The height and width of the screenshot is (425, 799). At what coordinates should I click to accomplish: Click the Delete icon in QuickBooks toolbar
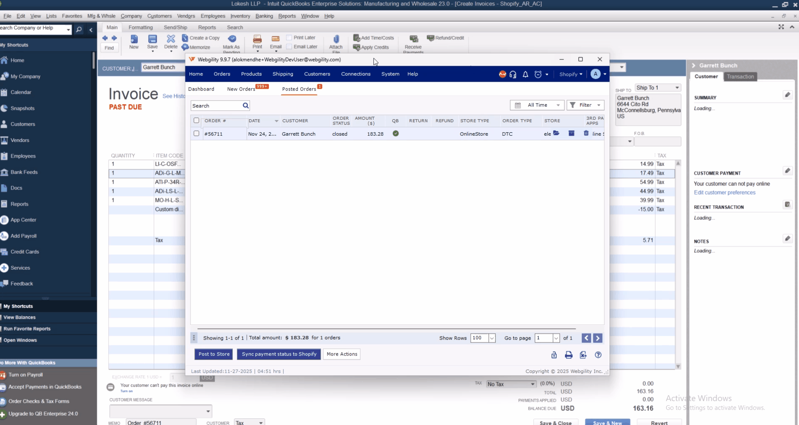[x=170, y=40]
